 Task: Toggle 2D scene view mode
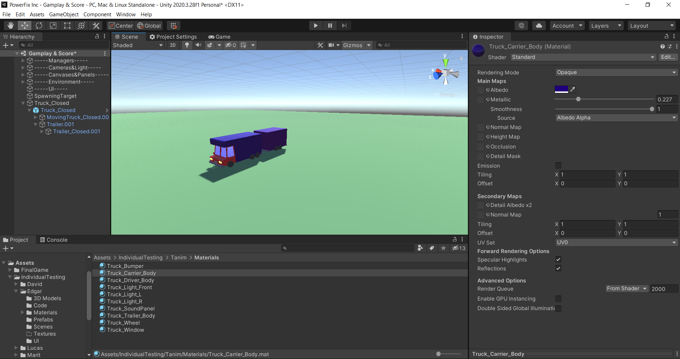tap(173, 45)
